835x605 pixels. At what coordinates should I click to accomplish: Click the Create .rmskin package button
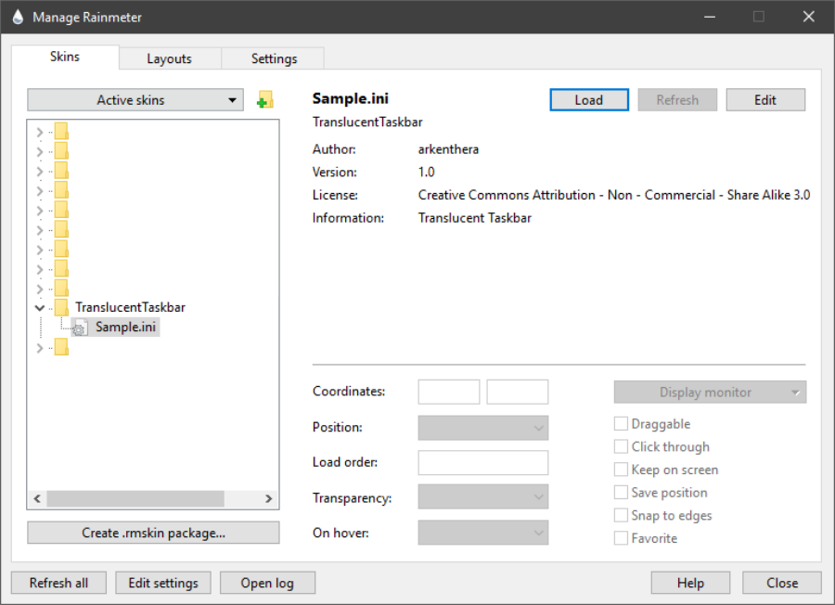click(153, 533)
